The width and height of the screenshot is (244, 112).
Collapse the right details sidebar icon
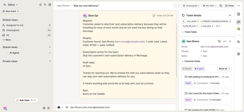[238, 14]
